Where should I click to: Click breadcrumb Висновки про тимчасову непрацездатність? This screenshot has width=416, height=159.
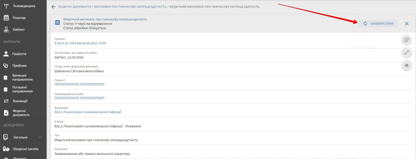[x=130, y=7]
